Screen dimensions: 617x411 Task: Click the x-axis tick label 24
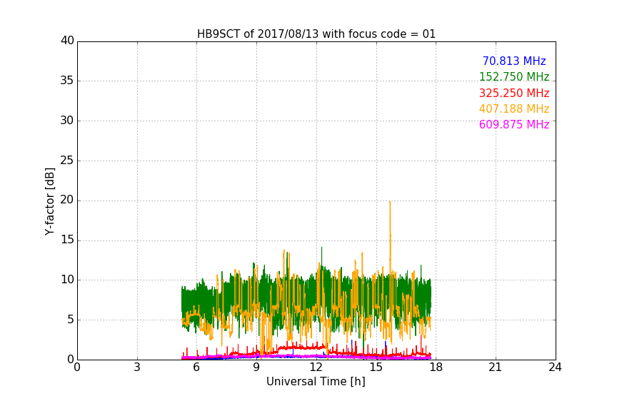pos(555,367)
